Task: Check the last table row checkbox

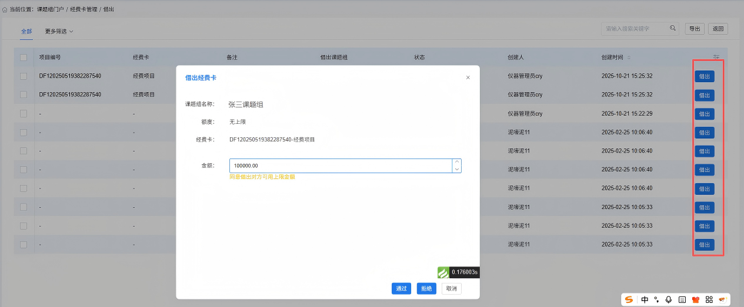Action: point(24,244)
